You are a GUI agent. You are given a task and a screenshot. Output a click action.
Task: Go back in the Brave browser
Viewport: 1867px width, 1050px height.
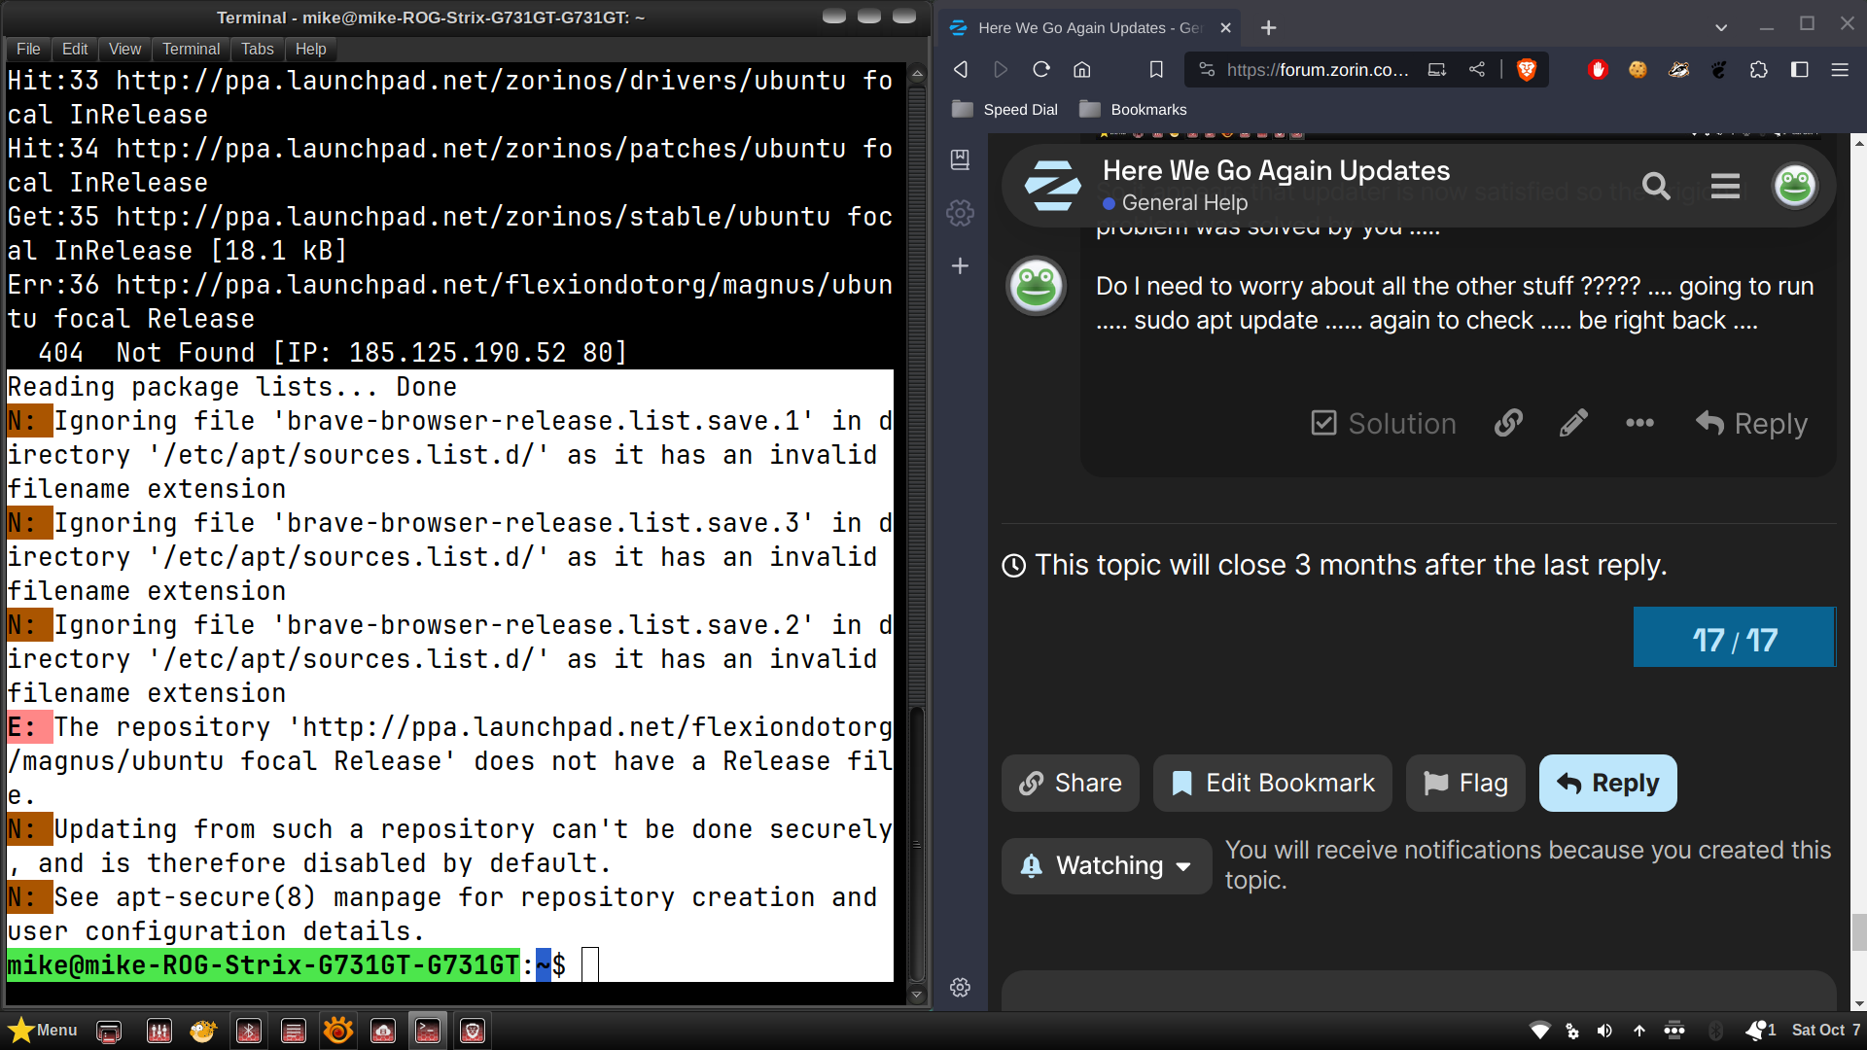[961, 69]
